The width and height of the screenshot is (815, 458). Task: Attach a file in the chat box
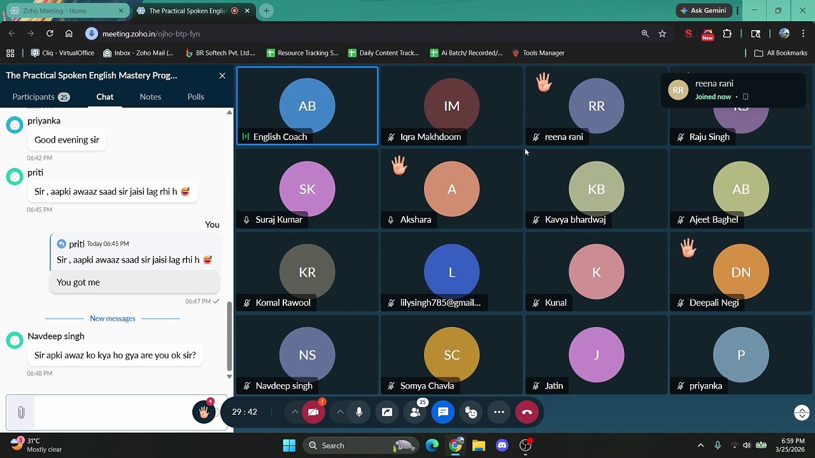coord(21,412)
